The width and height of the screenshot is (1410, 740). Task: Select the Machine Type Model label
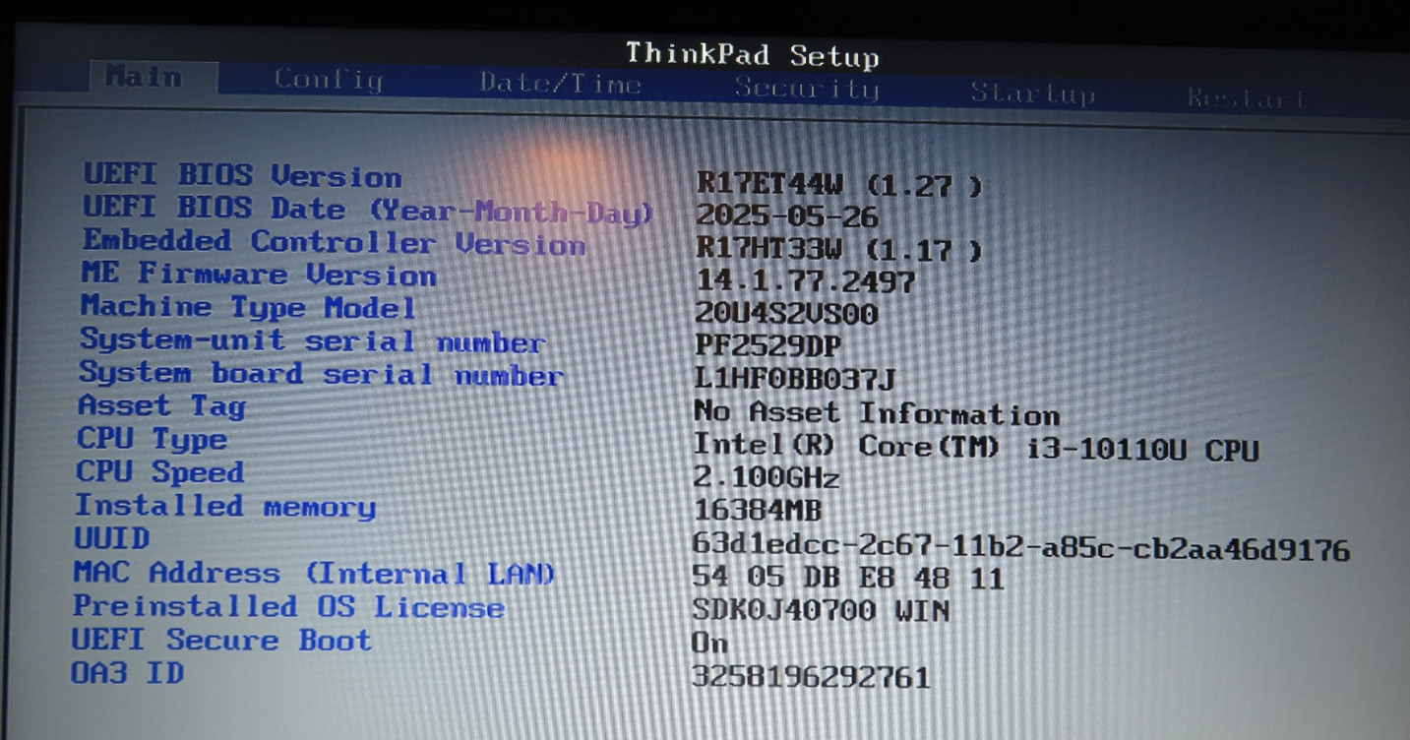tap(248, 307)
